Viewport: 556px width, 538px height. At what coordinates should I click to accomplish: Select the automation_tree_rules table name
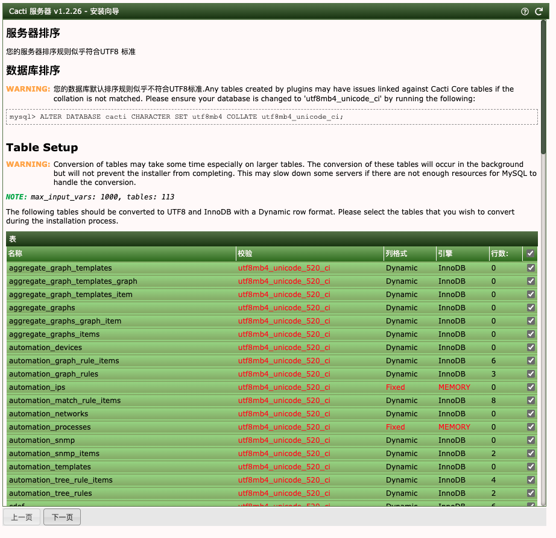tap(50, 493)
